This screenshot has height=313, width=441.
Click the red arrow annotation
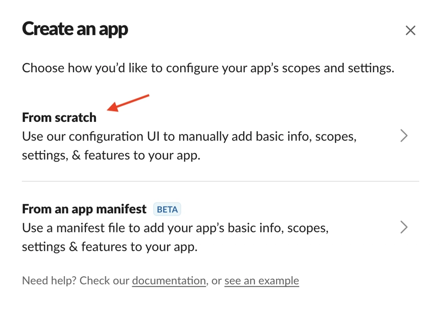[128, 103]
